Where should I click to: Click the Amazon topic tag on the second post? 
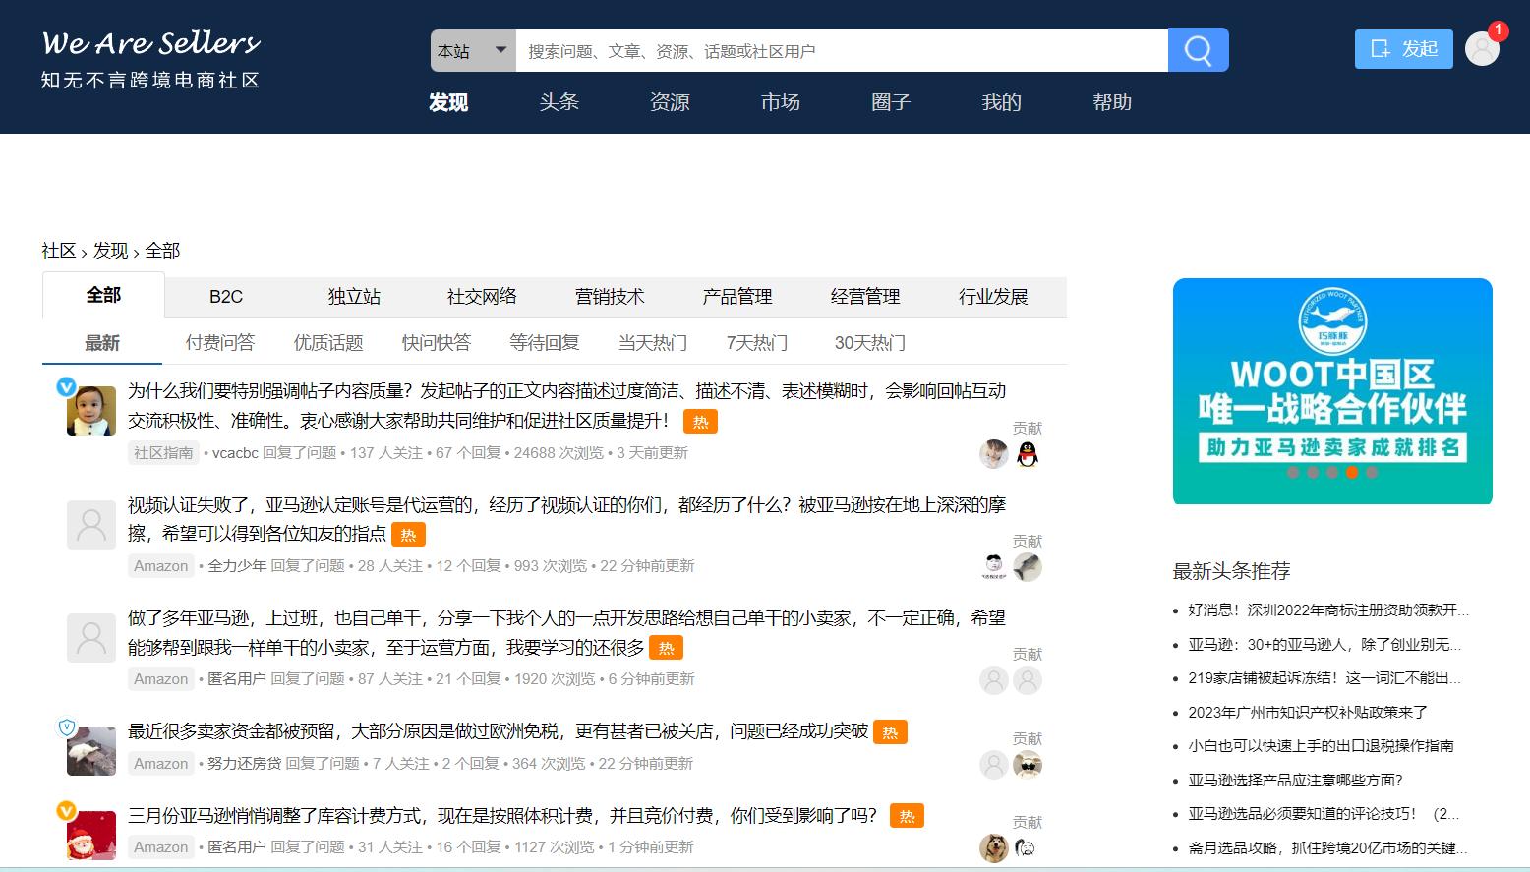[x=160, y=565]
